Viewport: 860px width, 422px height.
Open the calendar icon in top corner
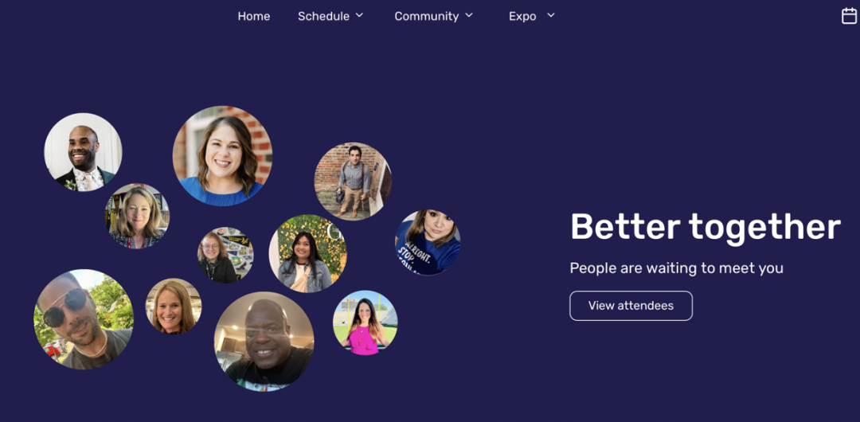(x=849, y=16)
